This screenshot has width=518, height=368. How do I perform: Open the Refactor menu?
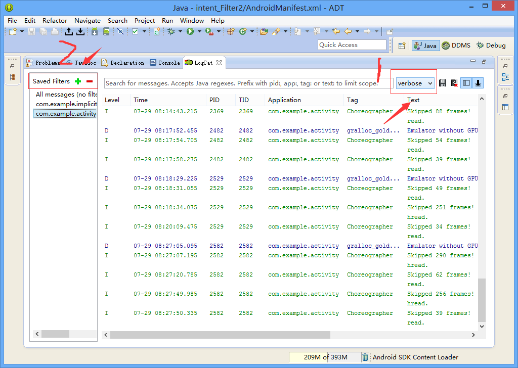55,20
